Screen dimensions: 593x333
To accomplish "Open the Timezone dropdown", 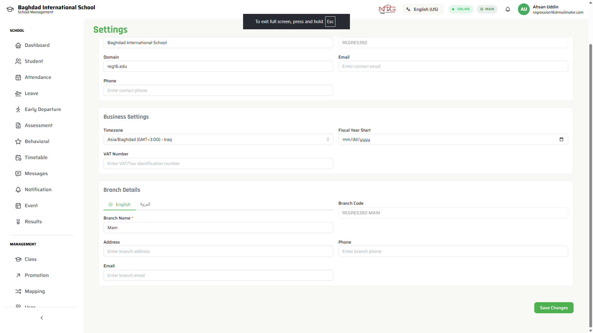I will tap(218, 139).
